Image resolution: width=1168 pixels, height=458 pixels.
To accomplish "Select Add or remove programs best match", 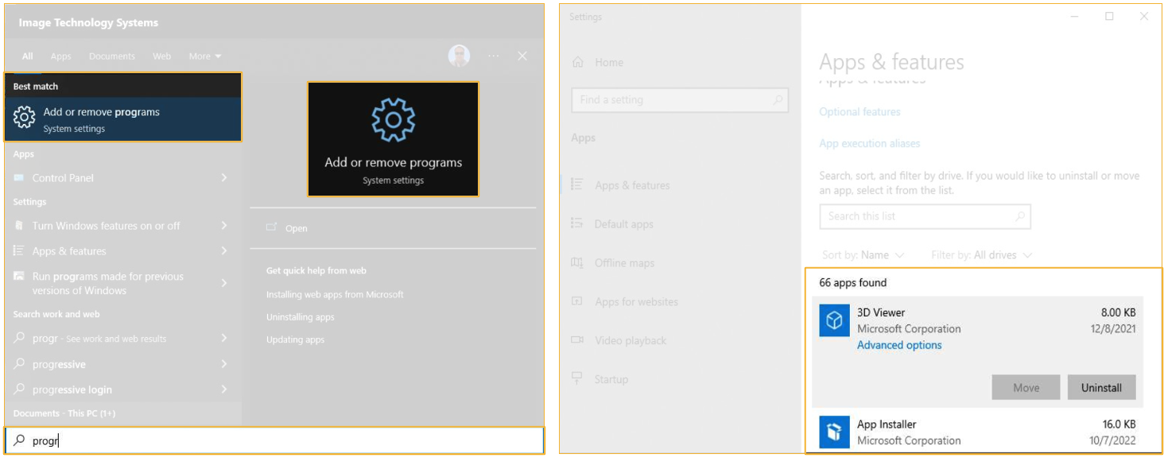I will 123,119.
